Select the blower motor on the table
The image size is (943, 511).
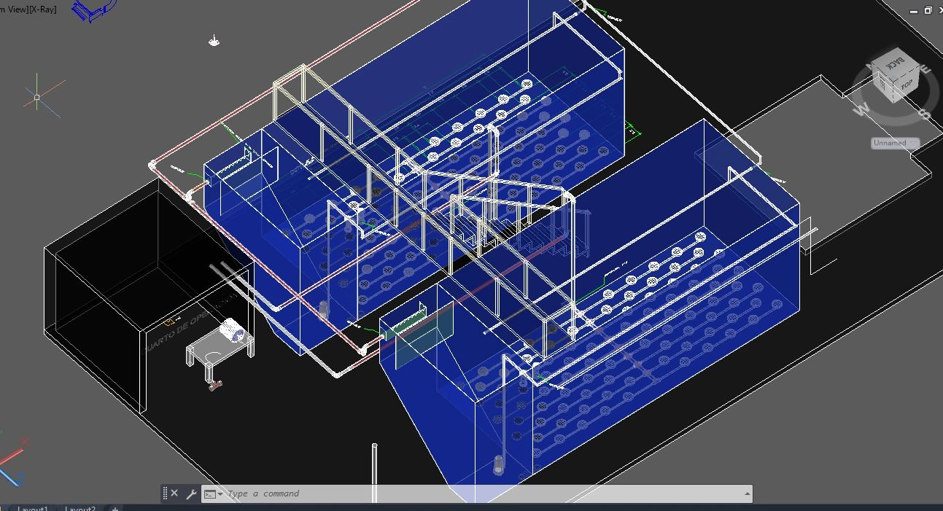[x=233, y=332]
